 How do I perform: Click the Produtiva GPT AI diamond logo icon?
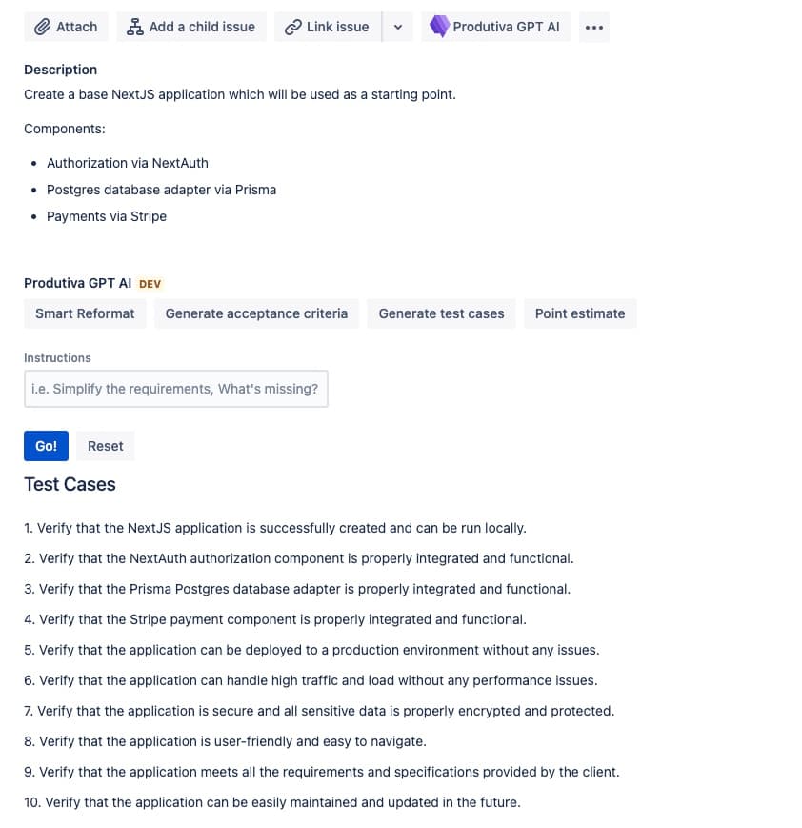coord(439,27)
